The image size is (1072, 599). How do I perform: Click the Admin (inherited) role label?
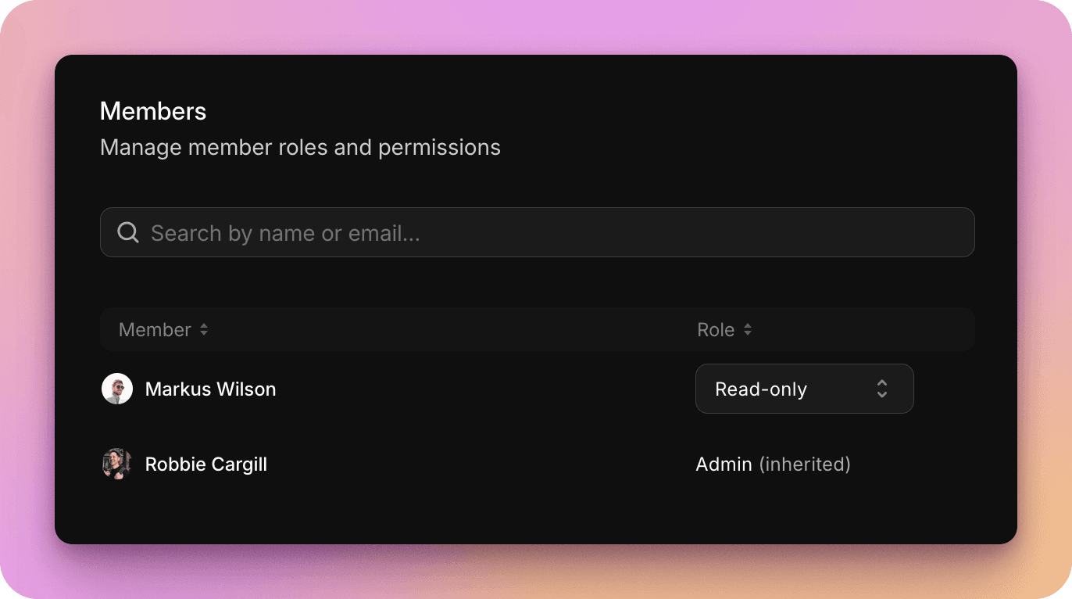point(773,464)
